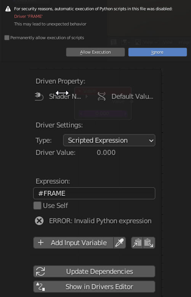Click the Shader N... property label
This screenshot has height=297, width=191.
click(65, 97)
